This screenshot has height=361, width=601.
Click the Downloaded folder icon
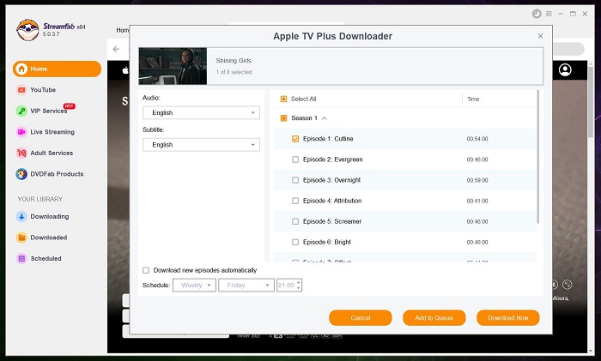[x=21, y=238]
